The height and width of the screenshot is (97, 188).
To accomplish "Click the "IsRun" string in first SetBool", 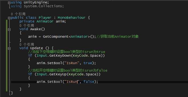I will point(73,63).
